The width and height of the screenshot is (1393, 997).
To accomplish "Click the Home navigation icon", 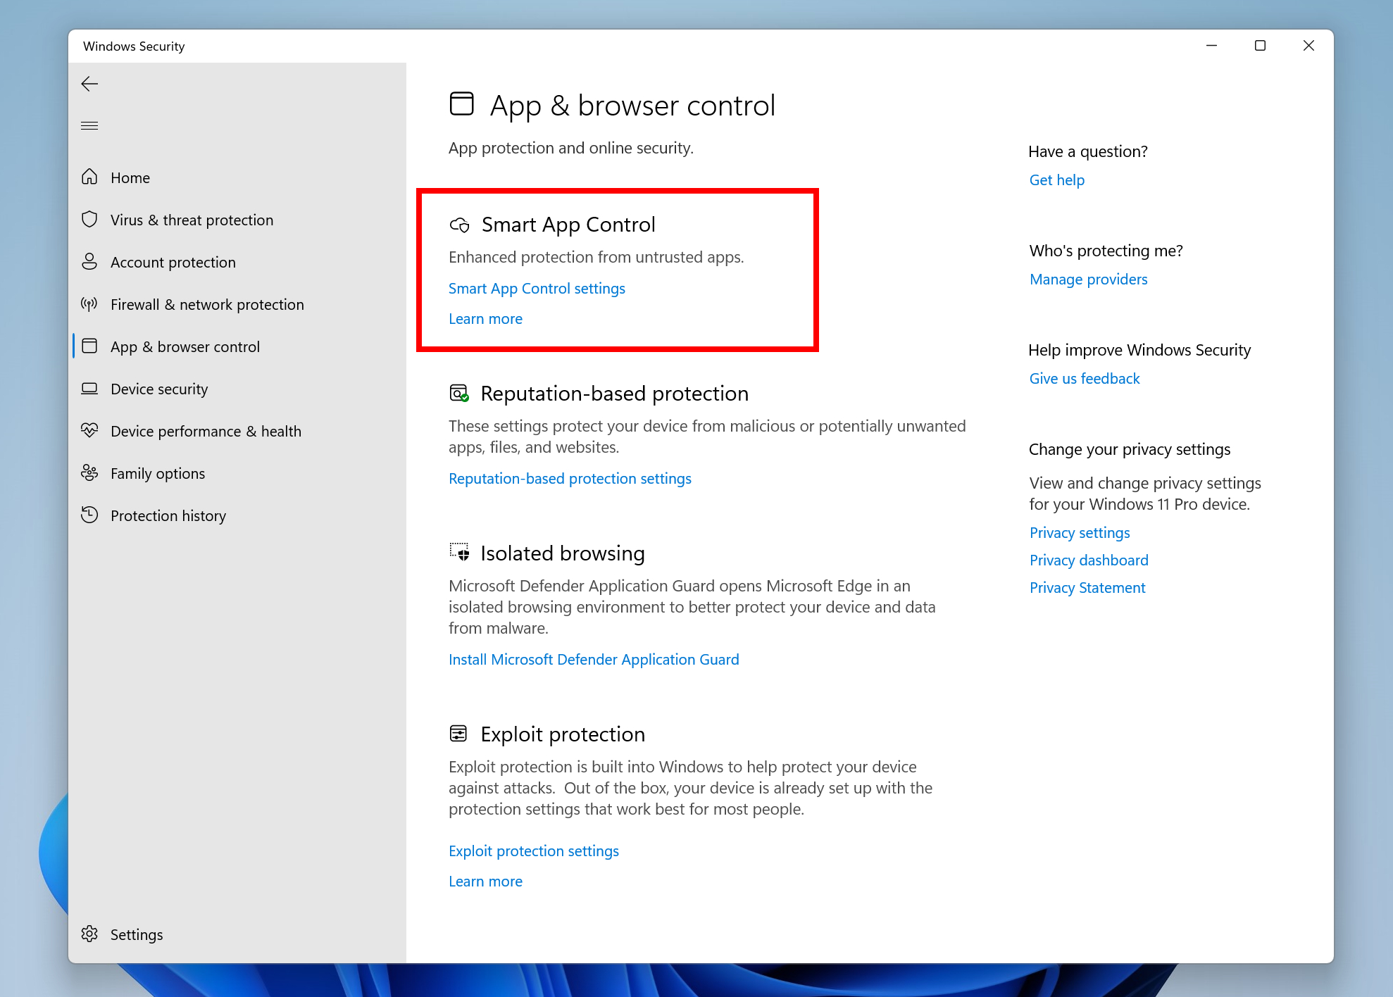I will coord(91,177).
